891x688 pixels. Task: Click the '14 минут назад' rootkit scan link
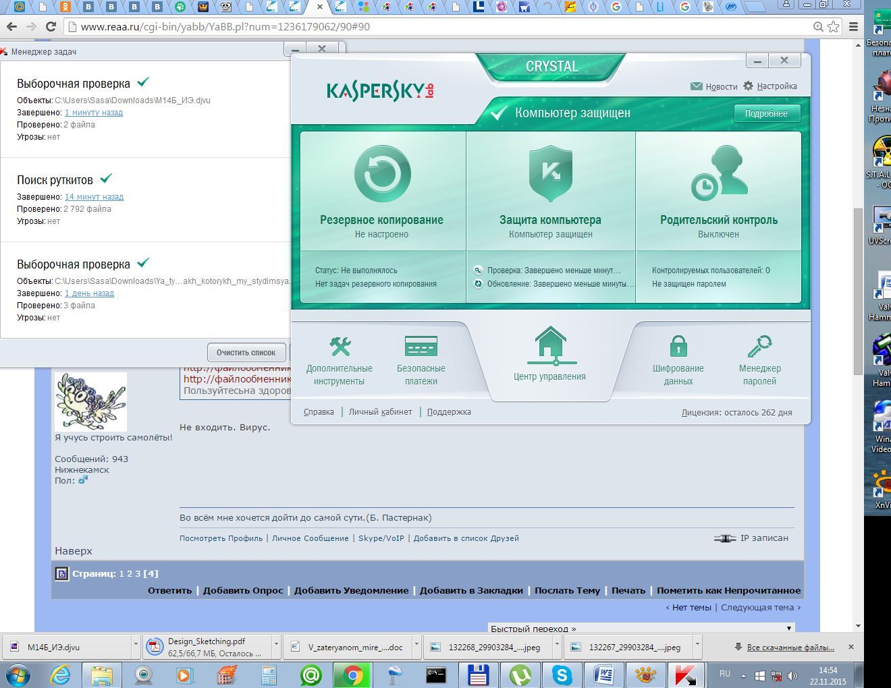coord(94,197)
